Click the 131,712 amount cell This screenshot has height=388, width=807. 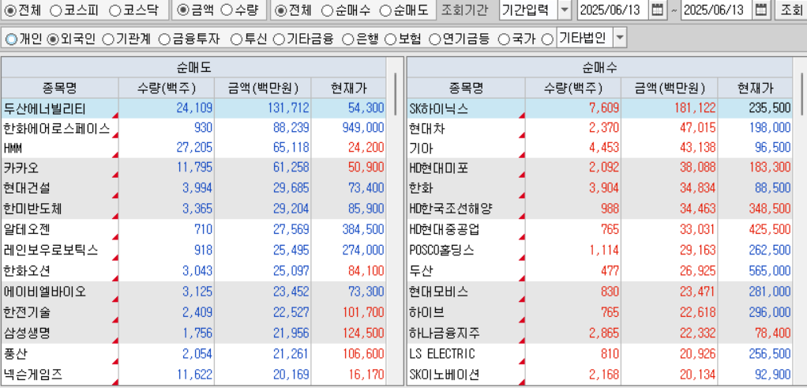pos(262,108)
